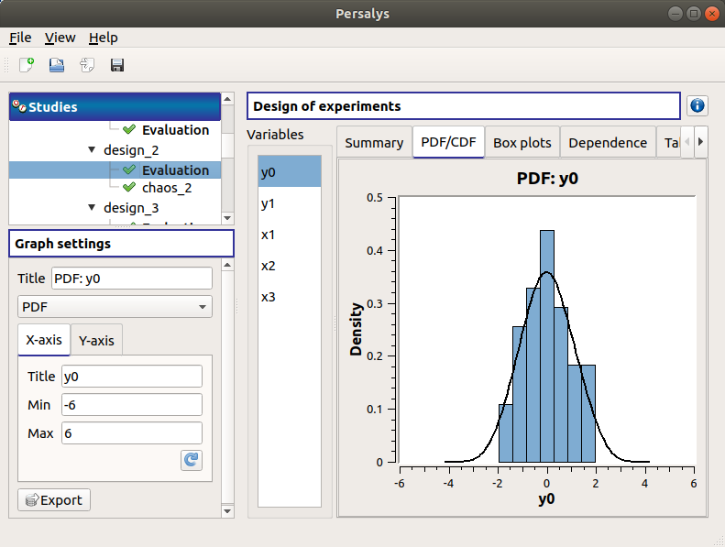Open the blue info help icon
The width and height of the screenshot is (725, 547).
click(698, 106)
